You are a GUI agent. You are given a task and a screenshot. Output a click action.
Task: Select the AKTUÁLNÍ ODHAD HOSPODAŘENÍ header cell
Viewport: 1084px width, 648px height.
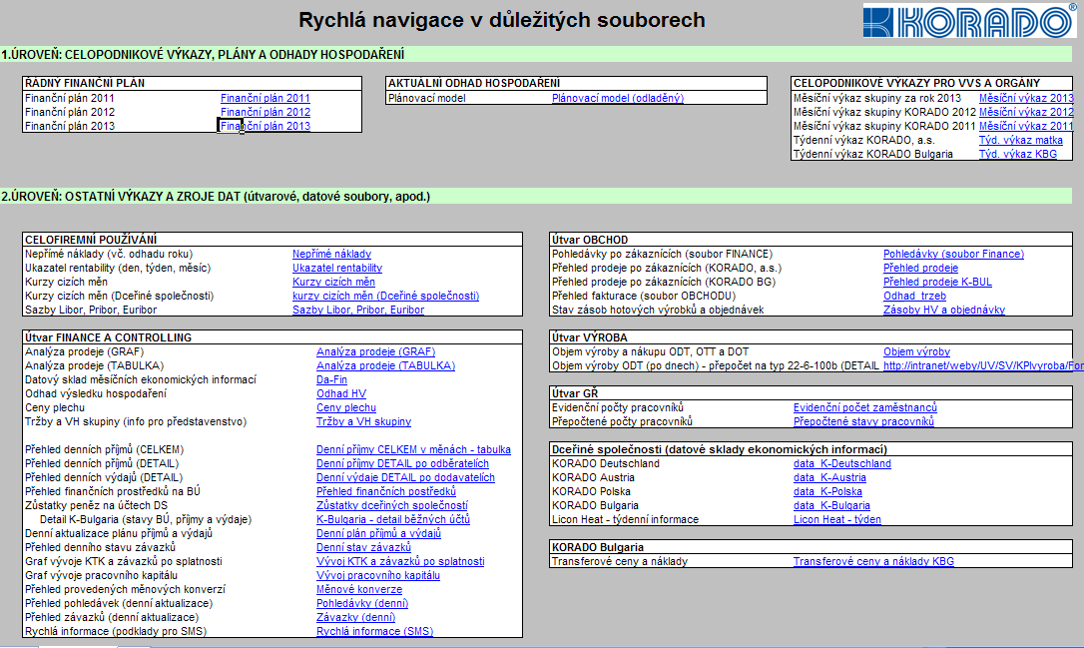click(576, 83)
